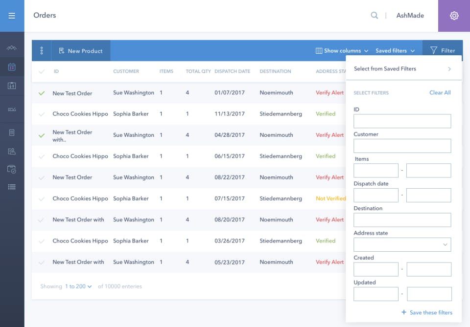
Task: Click the Dispatch date start field
Action: pyautogui.click(x=376, y=195)
